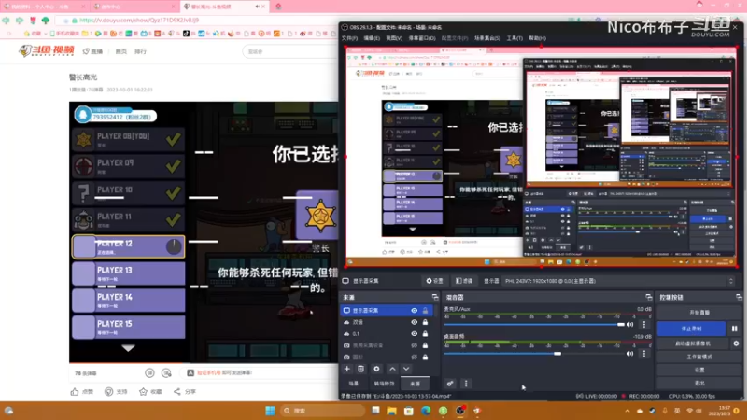Screen dimensions: 747x420
Task: Add a new source with the plus icon
Action: tap(346, 369)
